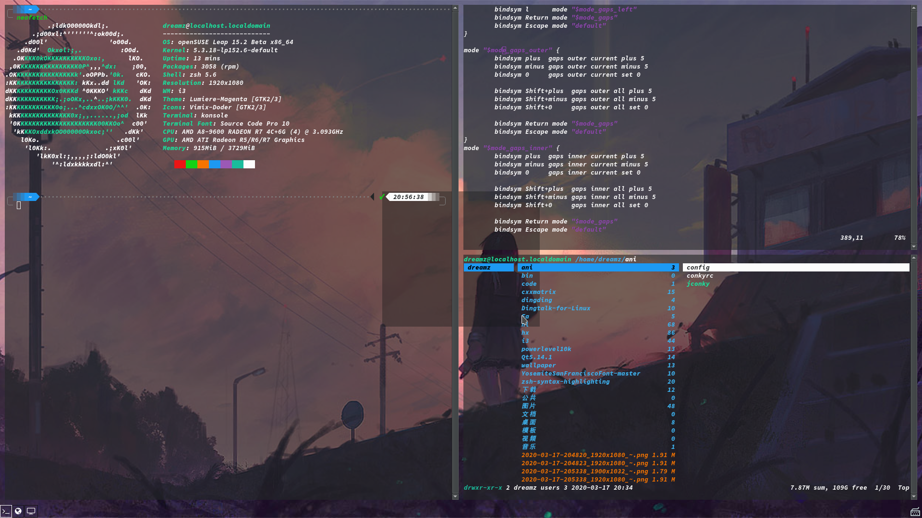The image size is (922, 518).
Task: Click the scrollbar down arrow on the vim pane
Action: pos(914,247)
